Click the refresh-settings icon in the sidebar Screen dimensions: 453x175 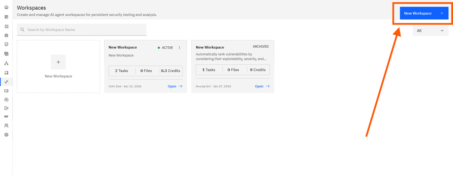pos(7,72)
